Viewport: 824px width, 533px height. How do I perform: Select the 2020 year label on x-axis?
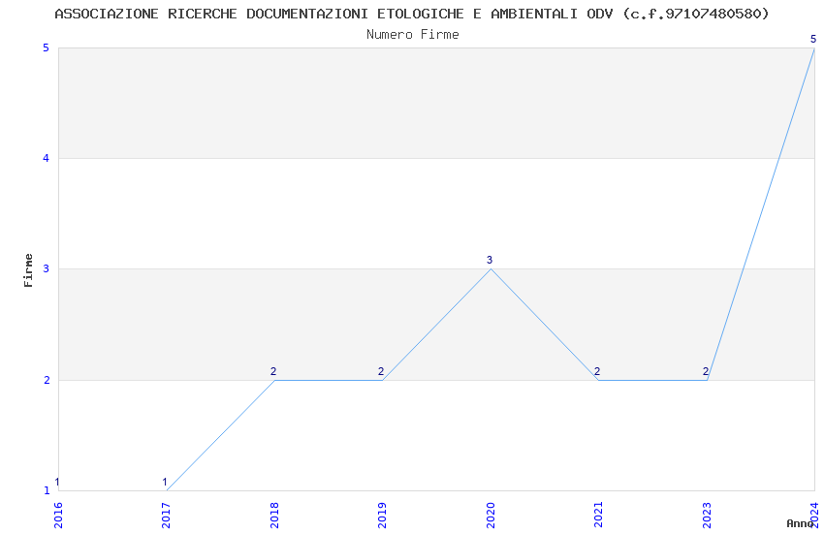491,516
